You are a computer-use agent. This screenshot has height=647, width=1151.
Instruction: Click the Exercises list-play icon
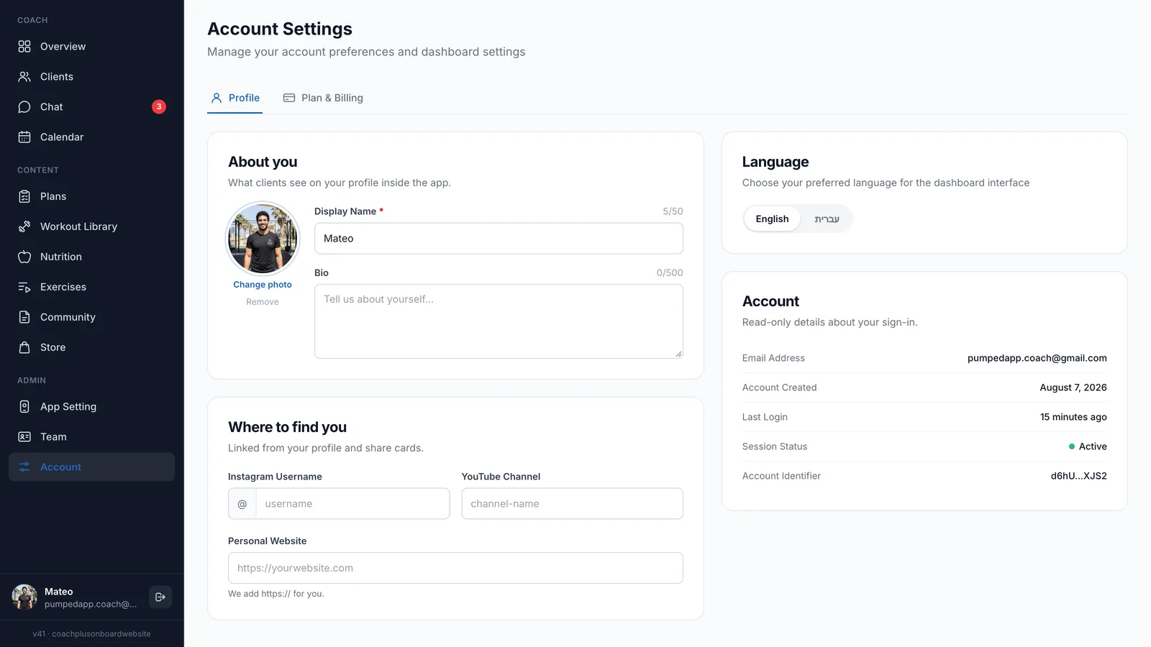click(x=24, y=287)
